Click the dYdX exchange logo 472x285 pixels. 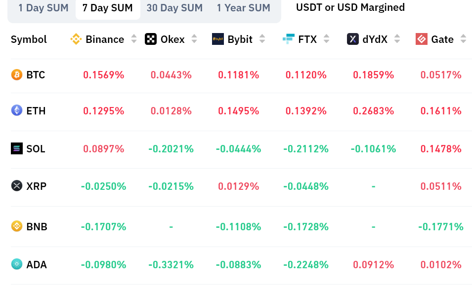pos(352,39)
